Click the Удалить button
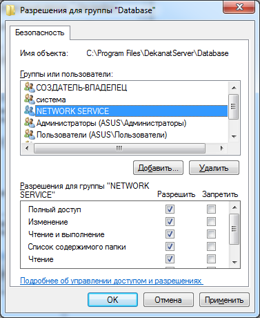The width and height of the screenshot is (260, 318). (214, 168)
